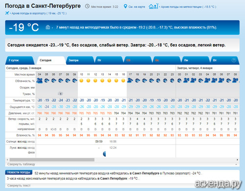245x191 pixels.
Task: Click the airplane airport archive icon
Action: click(7, 13)
